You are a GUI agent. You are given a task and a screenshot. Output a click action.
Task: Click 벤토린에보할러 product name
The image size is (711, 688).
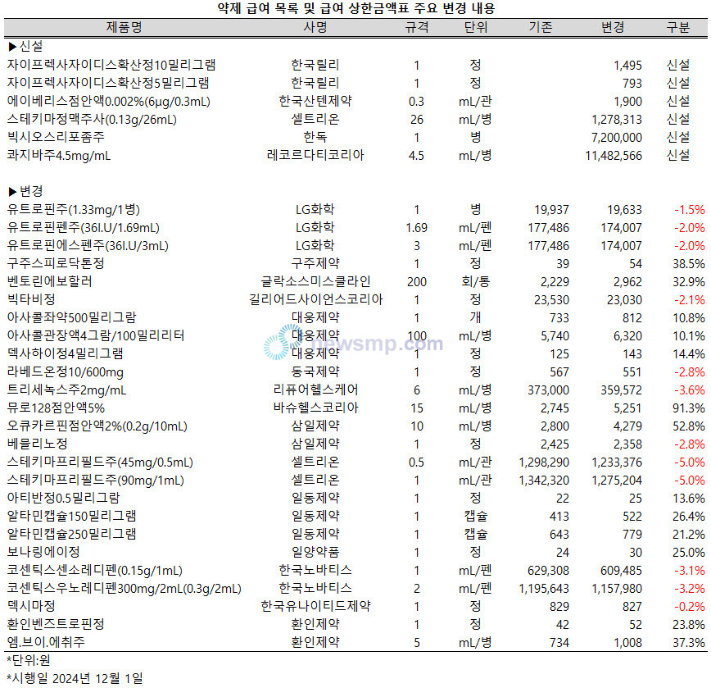pyautogui.click(x=49, y=281)
